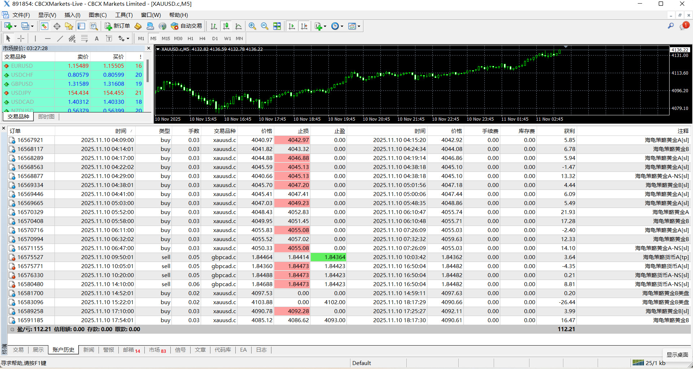Select the crosshair cursor tool
Image resolution: width=693 pixels, height=369 pixels.
[x=21, y=39]
